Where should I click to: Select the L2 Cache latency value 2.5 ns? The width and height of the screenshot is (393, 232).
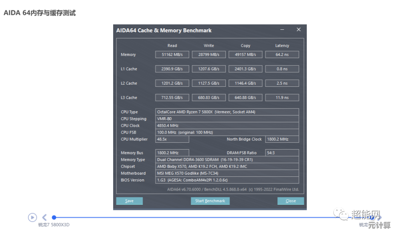click(x=282, y=83)
